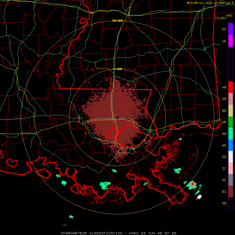Click the HR legend label

pyautogui.click(x=224, y=122)
